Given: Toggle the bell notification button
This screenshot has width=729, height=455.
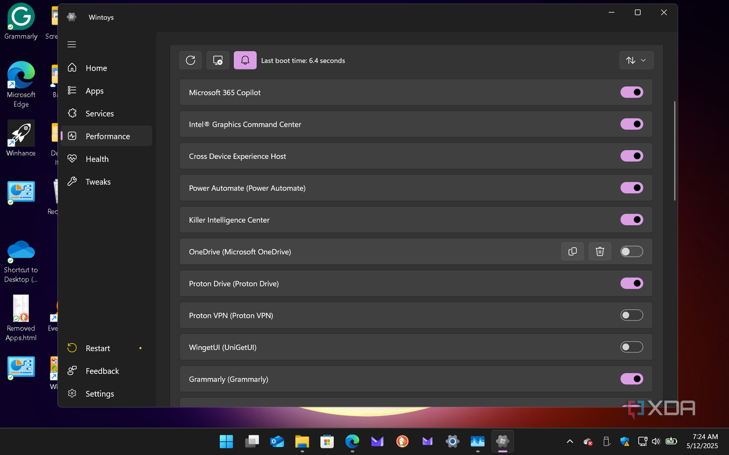Looking at the screenshot, I should tap(245, 60).
